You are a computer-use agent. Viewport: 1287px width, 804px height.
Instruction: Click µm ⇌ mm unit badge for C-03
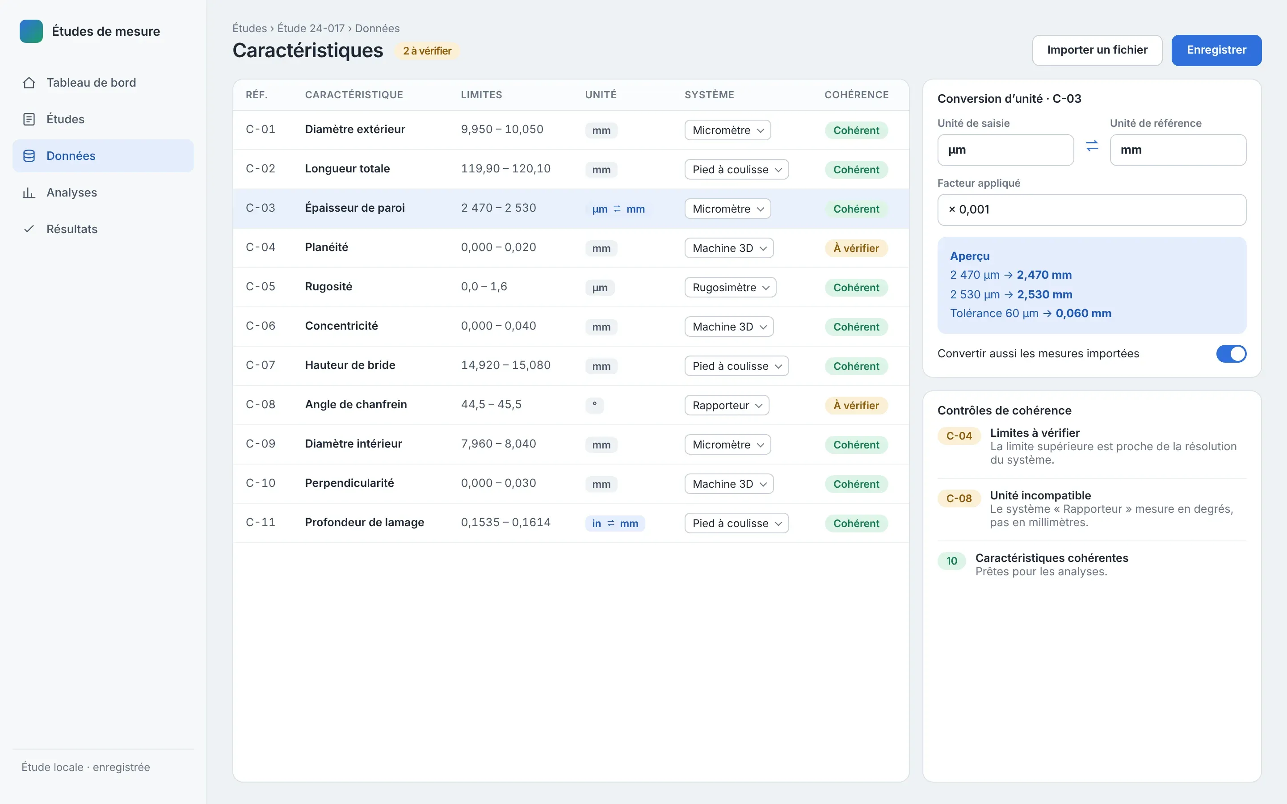[x=618, y=209]
